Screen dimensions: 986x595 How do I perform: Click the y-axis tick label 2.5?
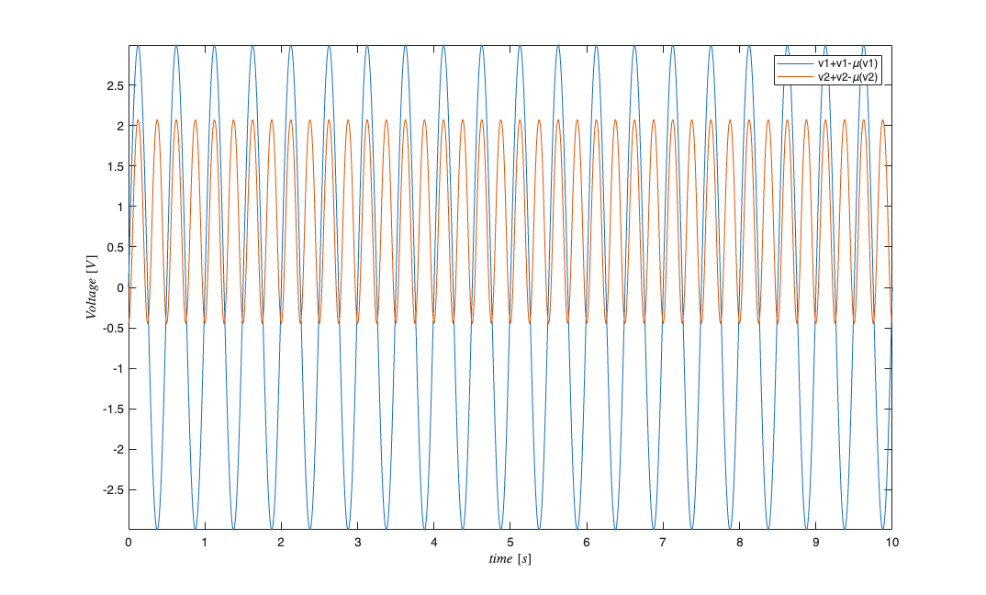point(115,85)
